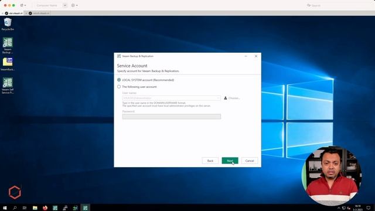Close the Veeam Backup & Replication dialog
Viewport: 375px width, 211px height.
click(256, 56)
